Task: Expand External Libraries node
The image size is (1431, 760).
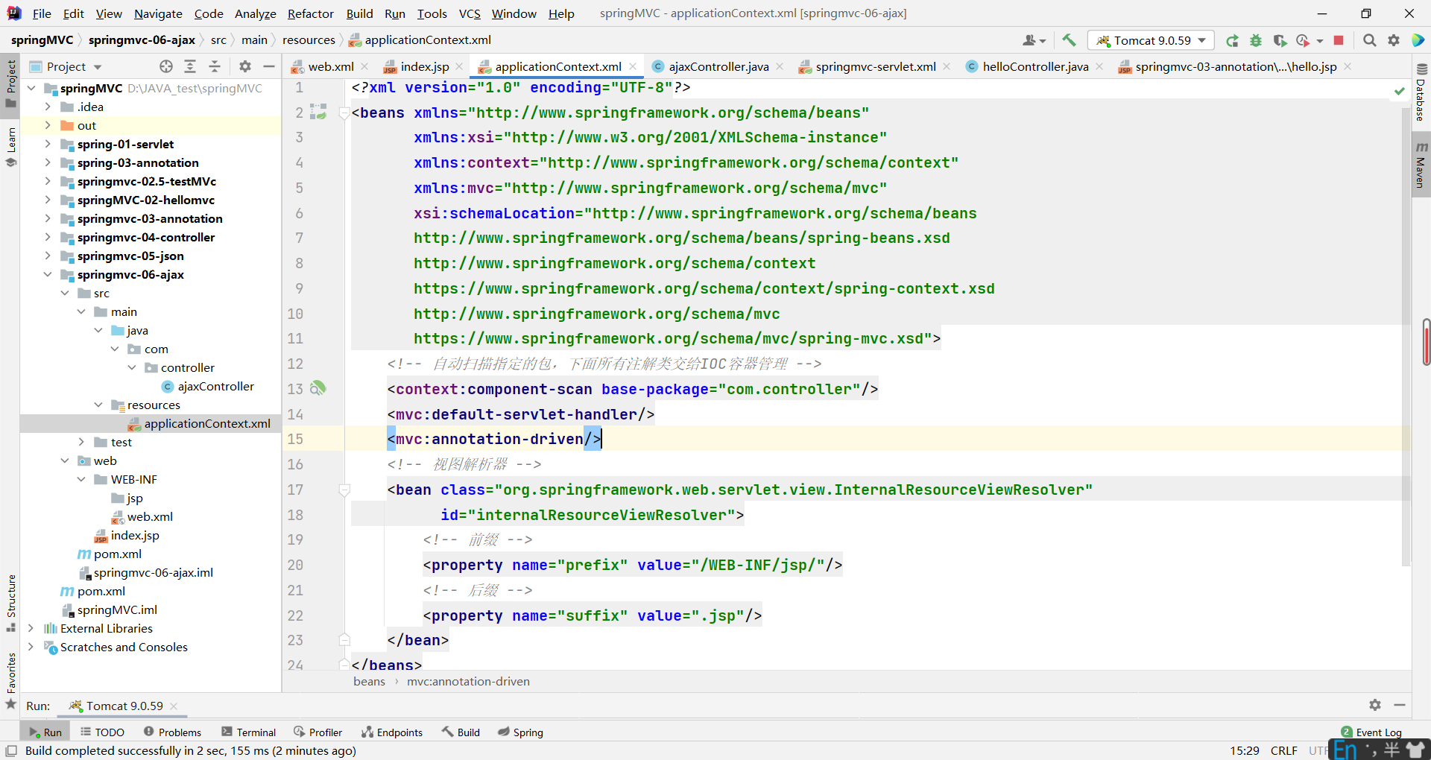Action: pyautogui.click(x=31, y=628)
